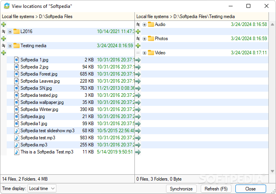276x194 pixels.
Task: Click copy-right arrow for Softpedia Leaves.jpg
Action: click(138, 81)
